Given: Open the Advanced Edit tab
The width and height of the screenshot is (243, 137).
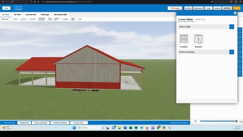Looking at the screenshot, I should coord(60,14).
